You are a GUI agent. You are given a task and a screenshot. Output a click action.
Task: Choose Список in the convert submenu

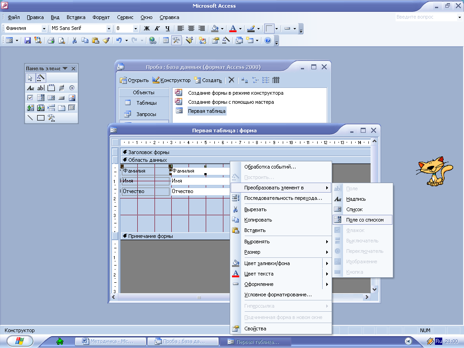pos(363,209)
